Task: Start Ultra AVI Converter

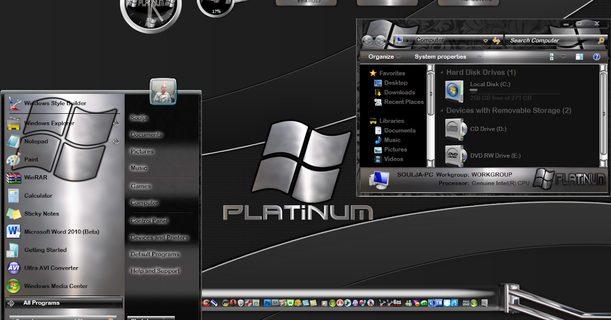Action: 51,268
